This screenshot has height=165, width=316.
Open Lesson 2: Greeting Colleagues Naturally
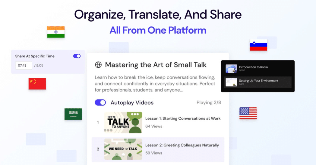pos(182,145)
